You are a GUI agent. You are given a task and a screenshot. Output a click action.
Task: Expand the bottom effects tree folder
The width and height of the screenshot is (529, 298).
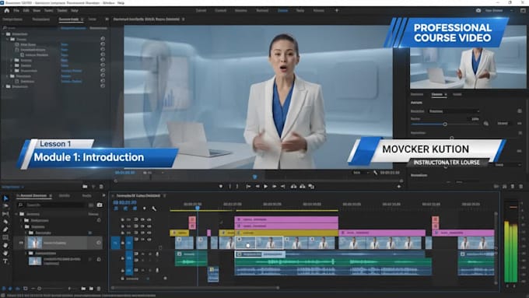[3, 86]
